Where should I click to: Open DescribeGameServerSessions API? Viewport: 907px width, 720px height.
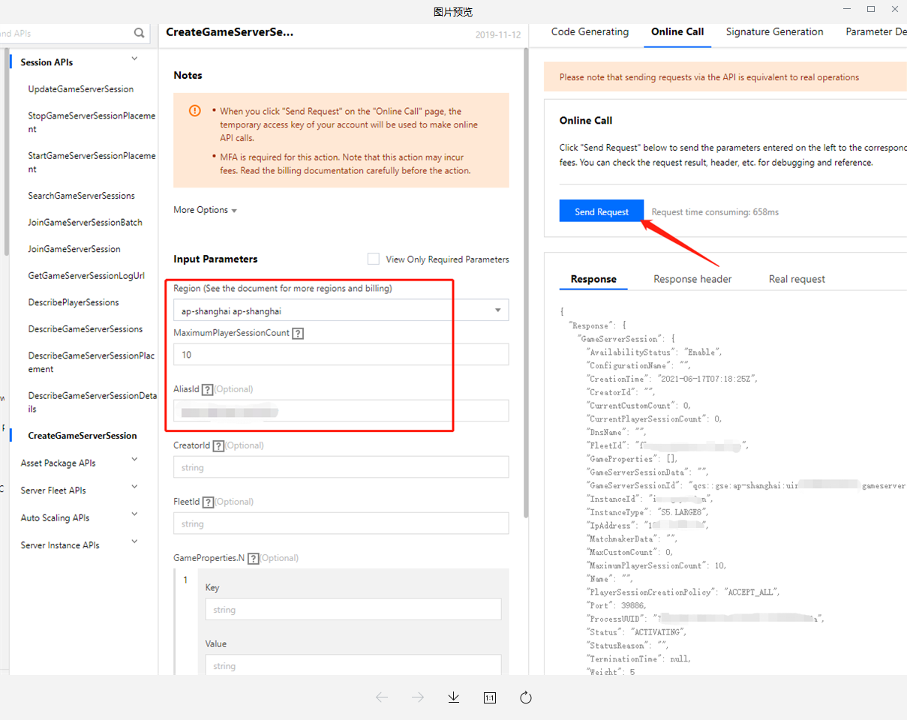(86, 329)
